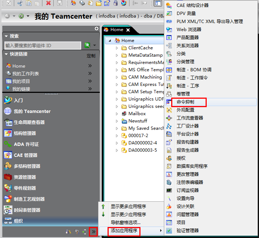259x238 pixels.
Task: Collapse the Home tree root
Action: [x=110, y=41]
